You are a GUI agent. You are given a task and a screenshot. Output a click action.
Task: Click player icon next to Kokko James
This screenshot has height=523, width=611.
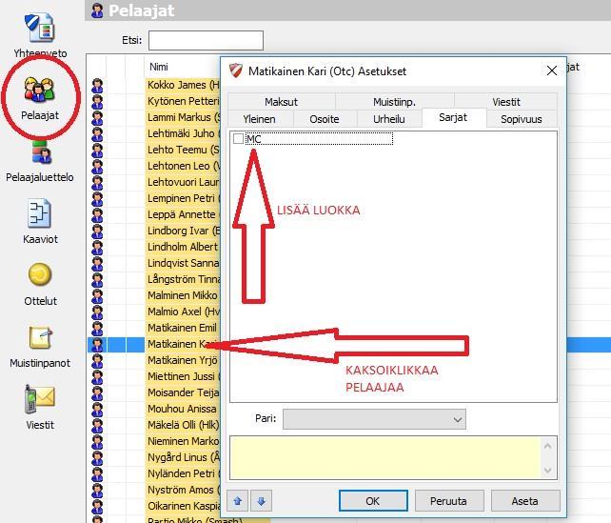click(97, 85)
